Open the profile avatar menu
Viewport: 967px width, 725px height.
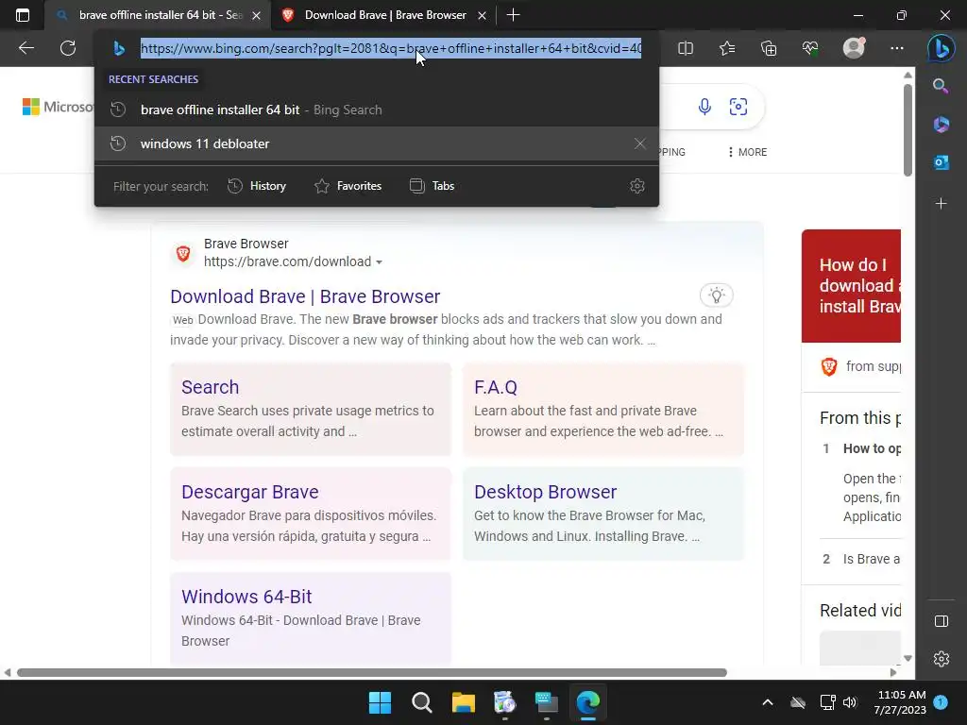[x=854, y=48]
